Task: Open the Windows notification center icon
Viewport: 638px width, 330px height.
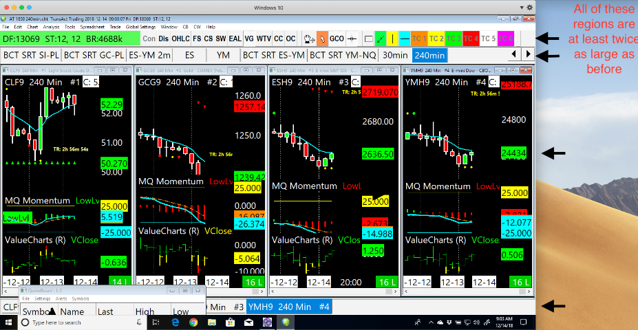Action: click(524, 322)
